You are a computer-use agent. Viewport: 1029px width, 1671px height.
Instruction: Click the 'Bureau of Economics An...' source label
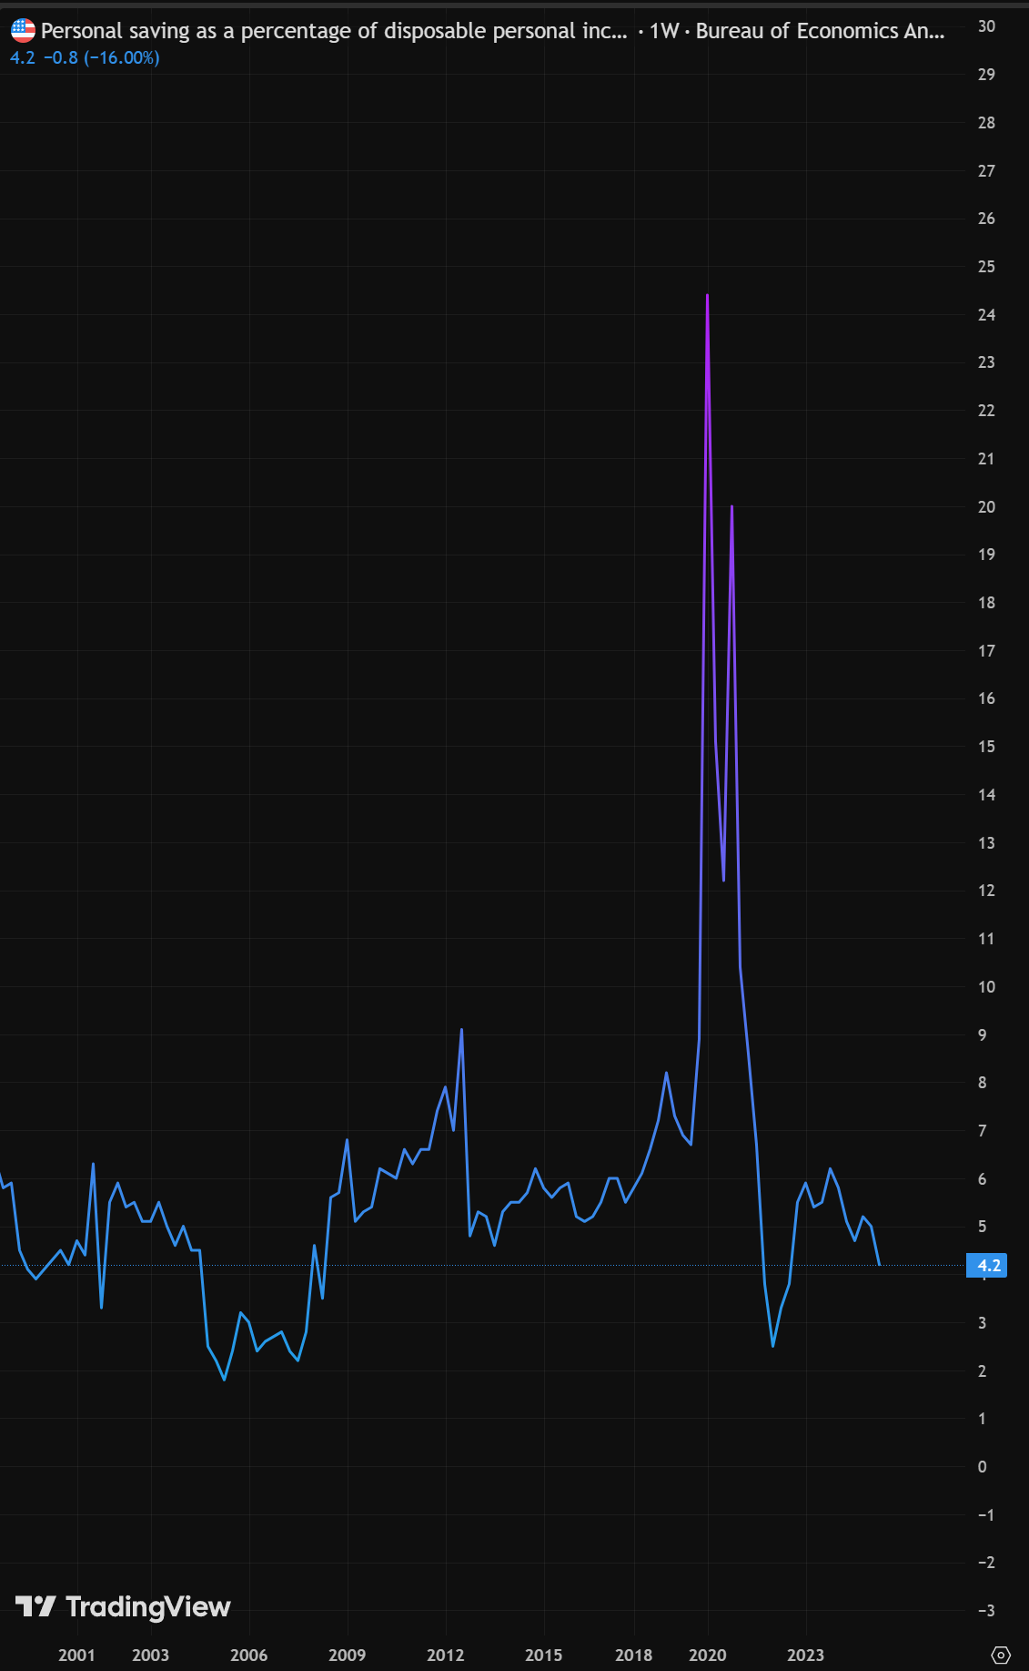coord(820,31)
